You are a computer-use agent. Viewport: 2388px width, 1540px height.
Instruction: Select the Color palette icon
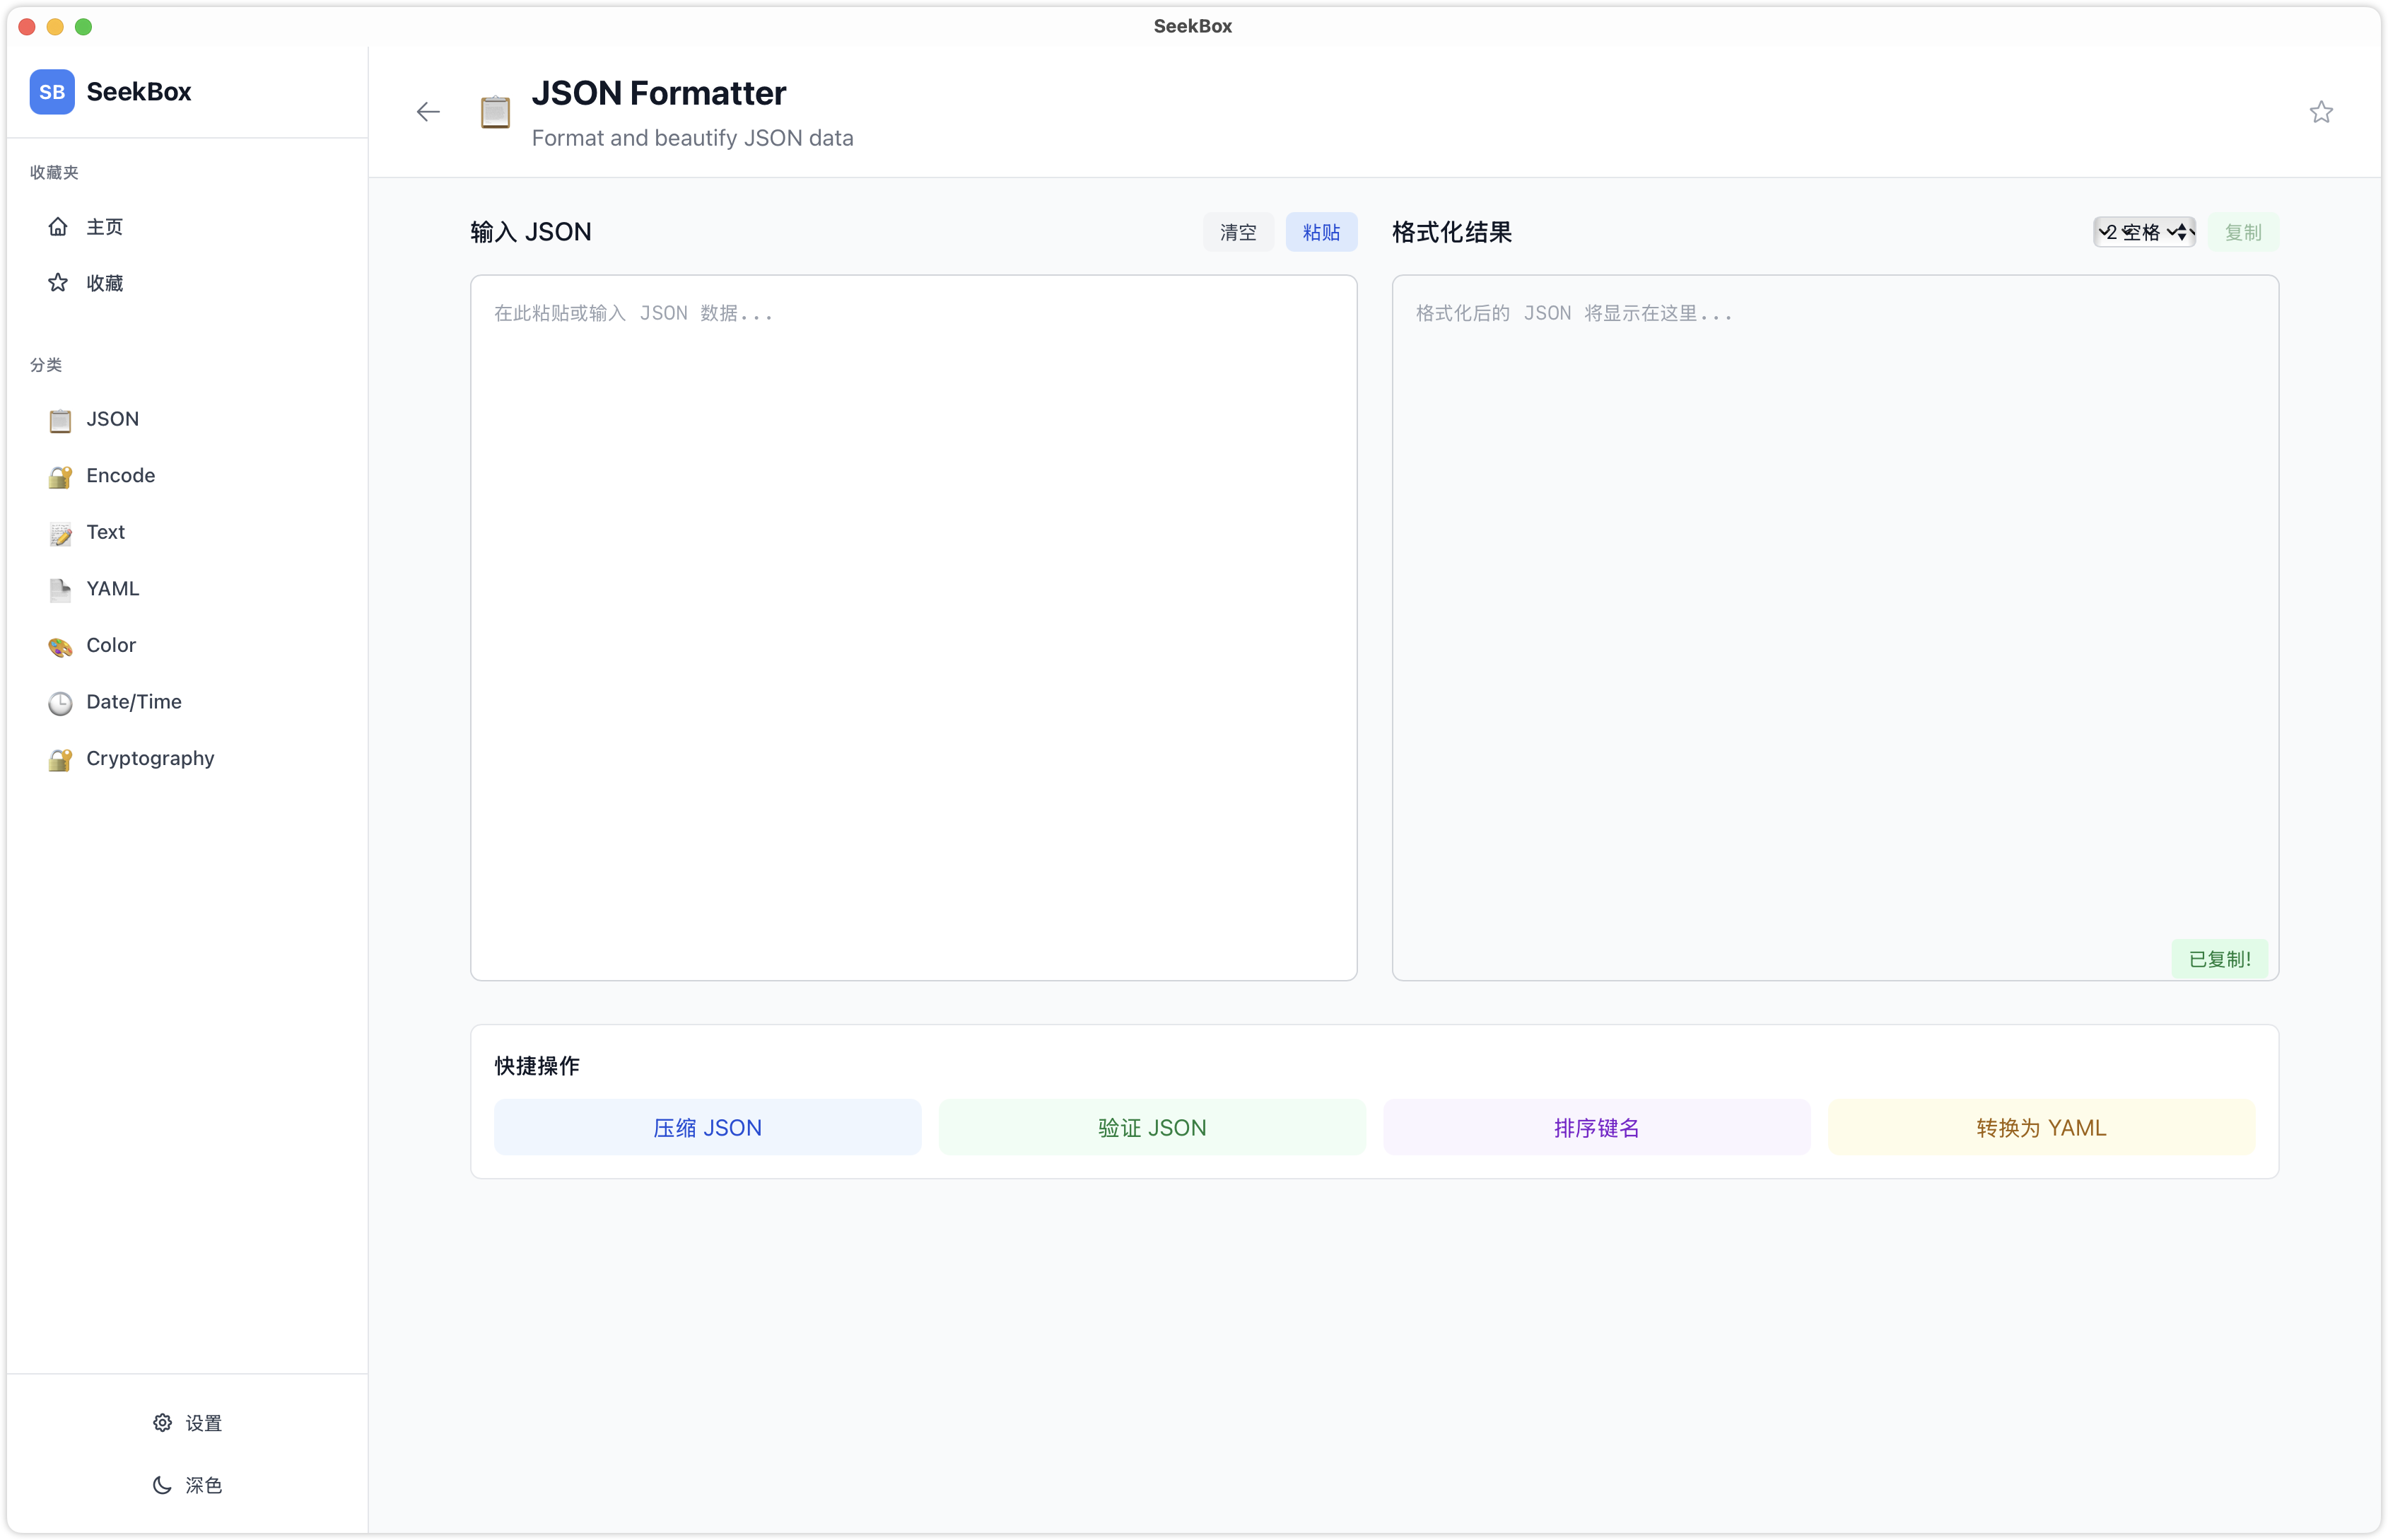[x=60, y=646]
